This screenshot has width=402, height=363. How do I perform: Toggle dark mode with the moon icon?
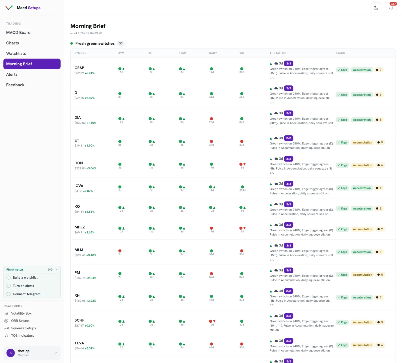click(x=376, y=8)
